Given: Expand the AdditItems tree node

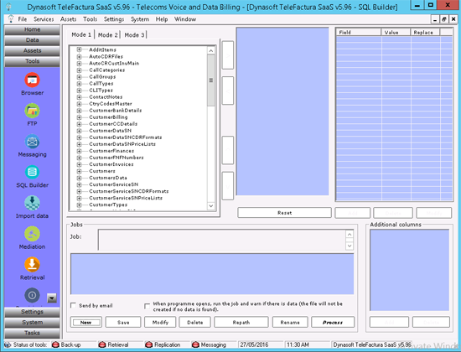Looking at the screenshot, I should [79, 49].
